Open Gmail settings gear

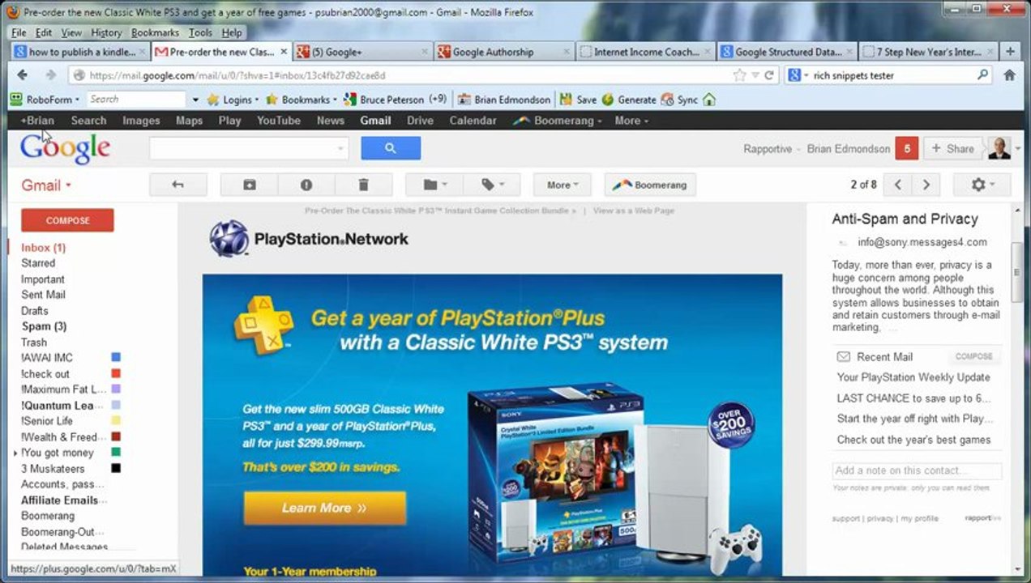982,185
